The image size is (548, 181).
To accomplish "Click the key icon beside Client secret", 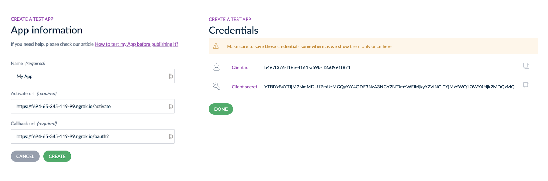I will [x=217, y=86].
